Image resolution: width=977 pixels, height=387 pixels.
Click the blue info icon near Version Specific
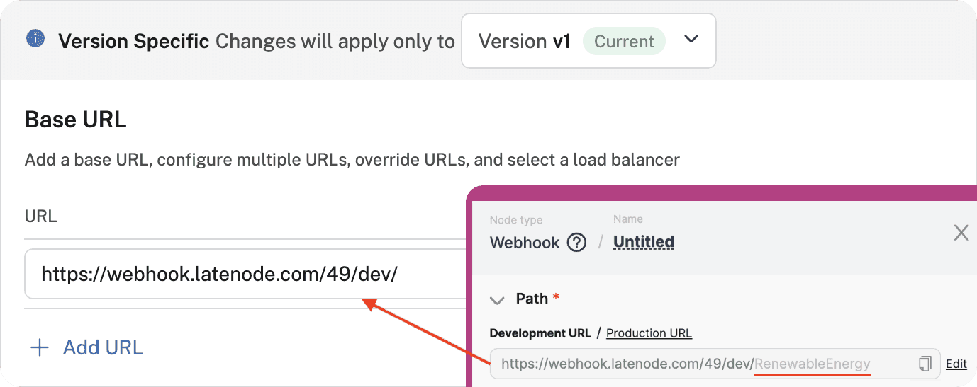coord(35,38)
